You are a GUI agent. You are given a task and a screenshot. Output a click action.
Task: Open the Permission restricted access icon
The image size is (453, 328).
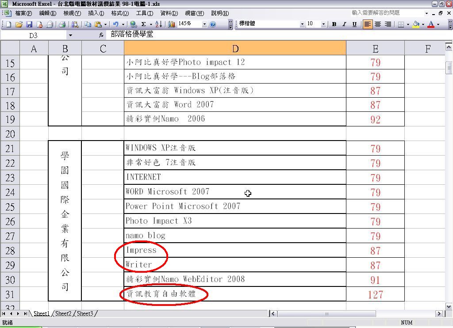click(39, 25)
